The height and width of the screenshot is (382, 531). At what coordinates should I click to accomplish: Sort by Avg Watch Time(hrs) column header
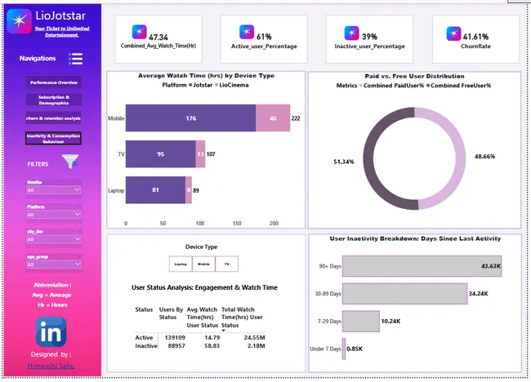[x=202, y=318]
